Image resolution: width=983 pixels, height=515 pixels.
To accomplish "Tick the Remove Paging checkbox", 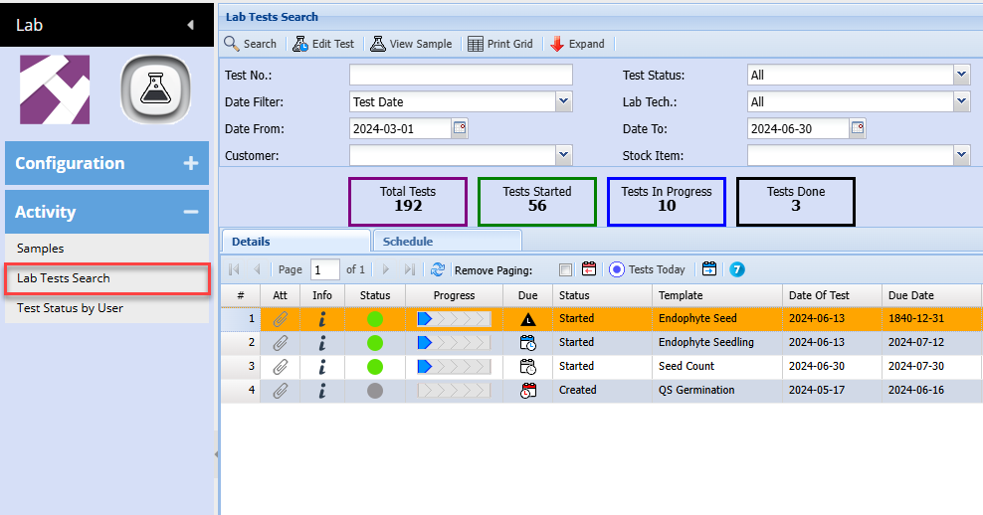I will [565, 269].
